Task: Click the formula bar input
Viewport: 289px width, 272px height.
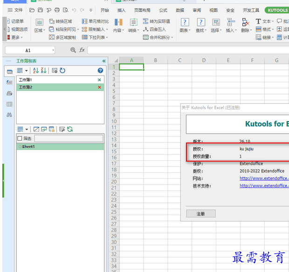Action: (x=188, y=50)
